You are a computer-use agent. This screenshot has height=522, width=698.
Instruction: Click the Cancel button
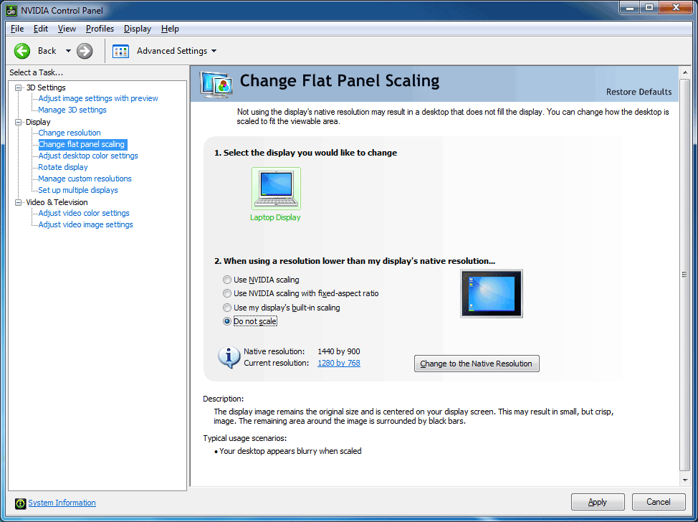tap(659, 502)
